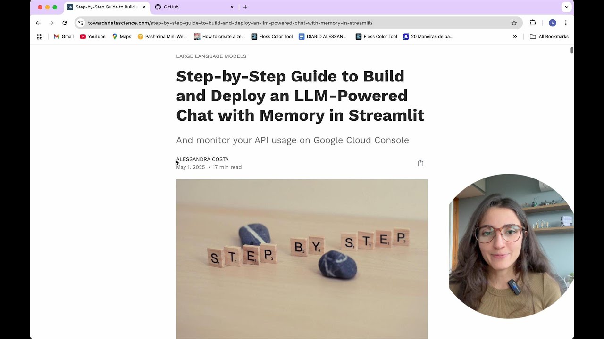Click the page vertical scrollbar thumb
Screen dimensions: 604x339
(572, 50)
